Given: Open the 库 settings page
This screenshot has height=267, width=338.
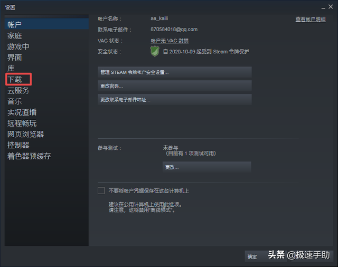Looking at the screenshot, I should 11,69.
